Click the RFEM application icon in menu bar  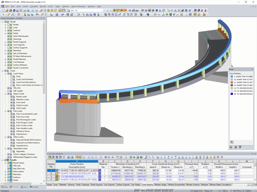(3, 6)
